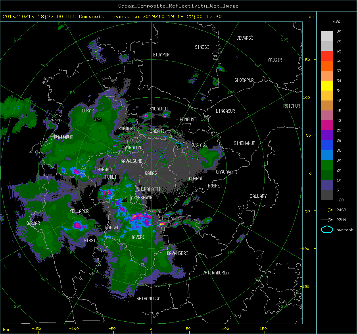The image size is (357, 334).
Task: Click the HUNGUND city label
Action: [188, 120]
